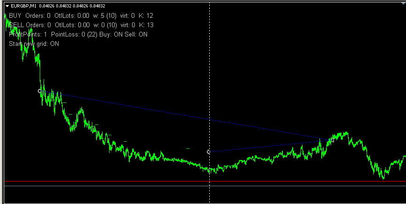
Task: Click the EURGBP,M1 chart symbol label
Action: (x=23, y=6)
